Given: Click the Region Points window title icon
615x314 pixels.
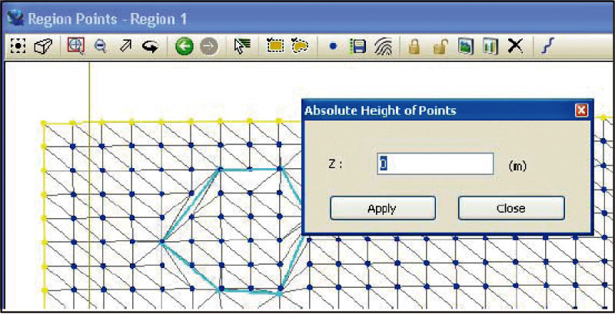Looking at the screenshot, I should click(15, 18).
